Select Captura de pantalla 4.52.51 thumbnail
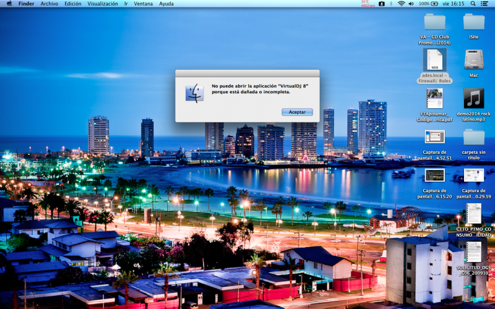Screen dimensions: 495x309 pyautogui.click(x=435, y=137)
